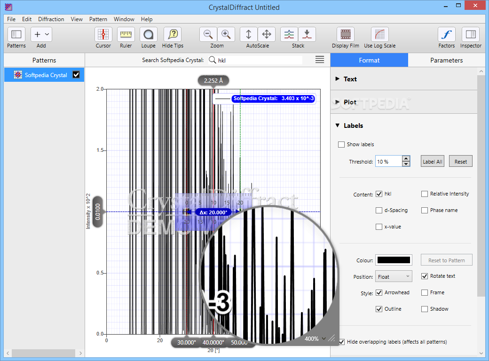Increase Threshold with stepper up arrow
The height and width of the screenshot is (361, 489).
[x=406, y=158]
